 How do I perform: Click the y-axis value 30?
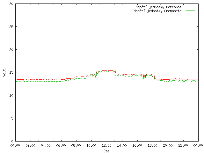(x=11, y=4)
